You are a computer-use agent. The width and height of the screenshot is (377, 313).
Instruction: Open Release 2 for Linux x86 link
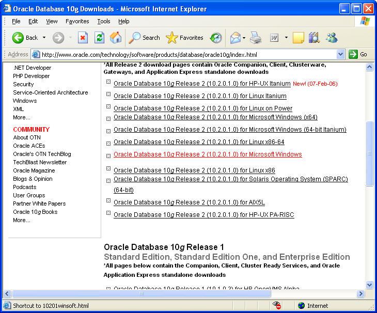click(x=194, y=170)
